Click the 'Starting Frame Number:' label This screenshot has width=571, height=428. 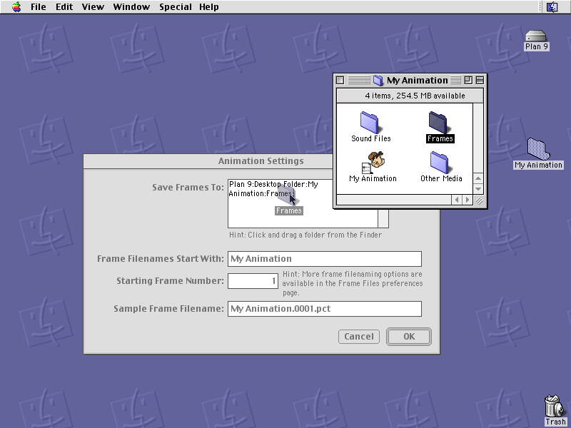click(x=170, y=280)
